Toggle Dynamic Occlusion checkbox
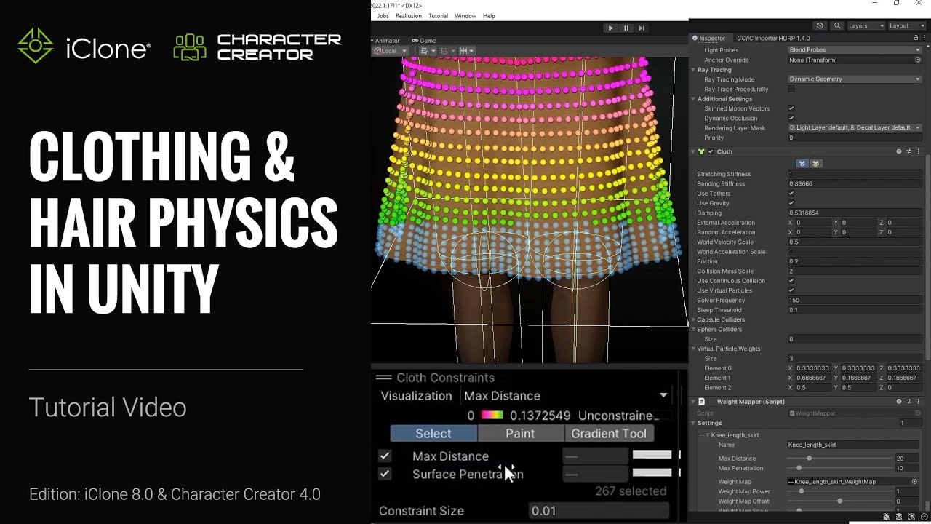Screen dimensions: 931x524 coord(791,118)
